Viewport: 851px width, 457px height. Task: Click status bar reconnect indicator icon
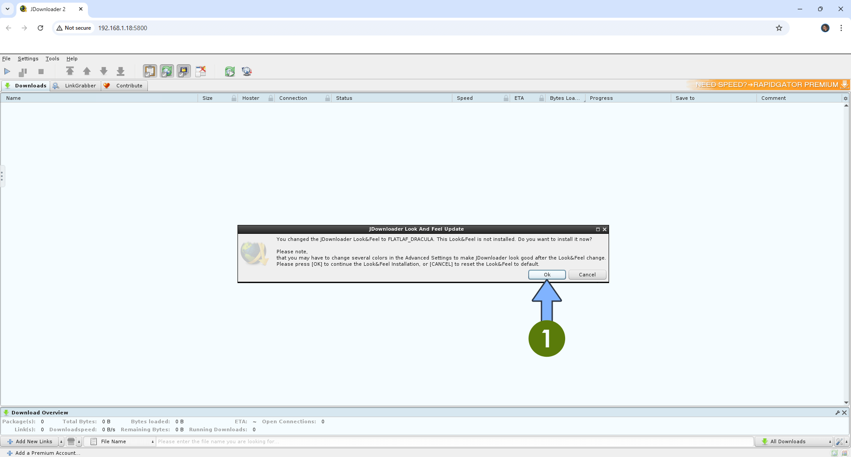click(835, 453)
